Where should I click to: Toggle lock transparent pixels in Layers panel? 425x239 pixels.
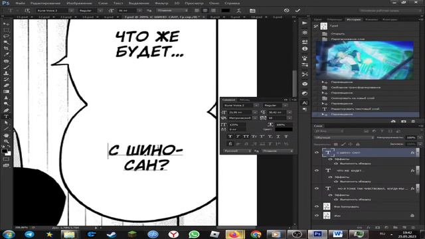(335, 144)
